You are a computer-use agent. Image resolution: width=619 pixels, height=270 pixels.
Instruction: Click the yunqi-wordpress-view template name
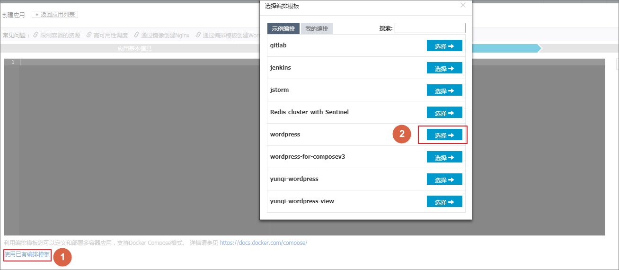click(302, 201)
